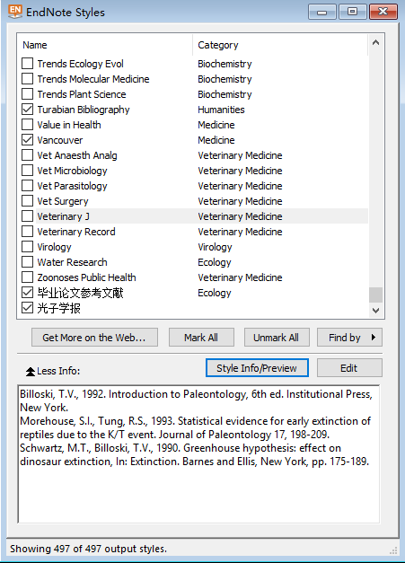This screenshot has height=563, width=405.
Task: Uncheck the Turabian Bibliography checkbox
Action: 27,110
